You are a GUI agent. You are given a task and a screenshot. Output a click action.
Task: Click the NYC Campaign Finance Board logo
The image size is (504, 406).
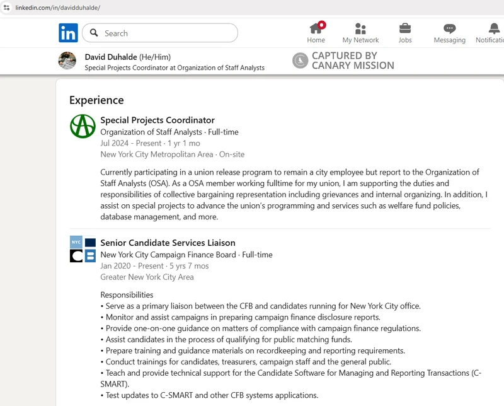pyautogui.click(x=83, y=249)
